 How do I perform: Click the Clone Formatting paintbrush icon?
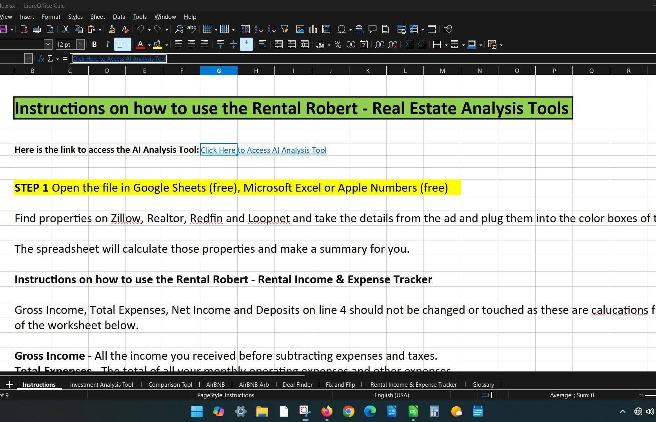point(112,29)
